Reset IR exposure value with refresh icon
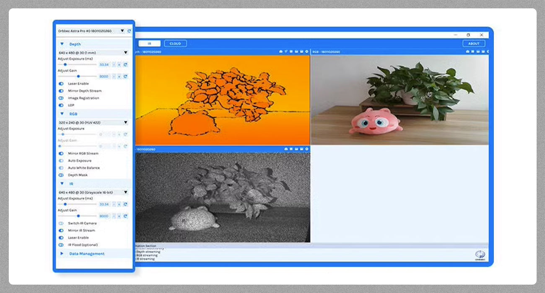Screen dimensions: 545x293 coord(125,204)
